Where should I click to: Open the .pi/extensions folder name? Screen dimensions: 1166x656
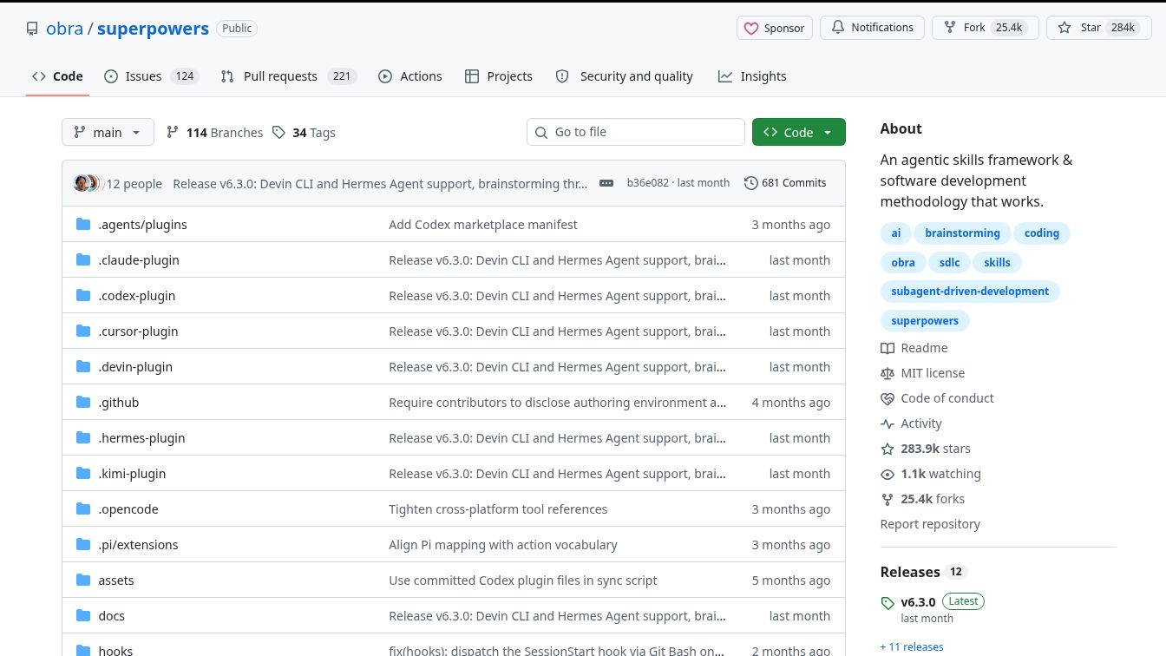pos(138,545)
